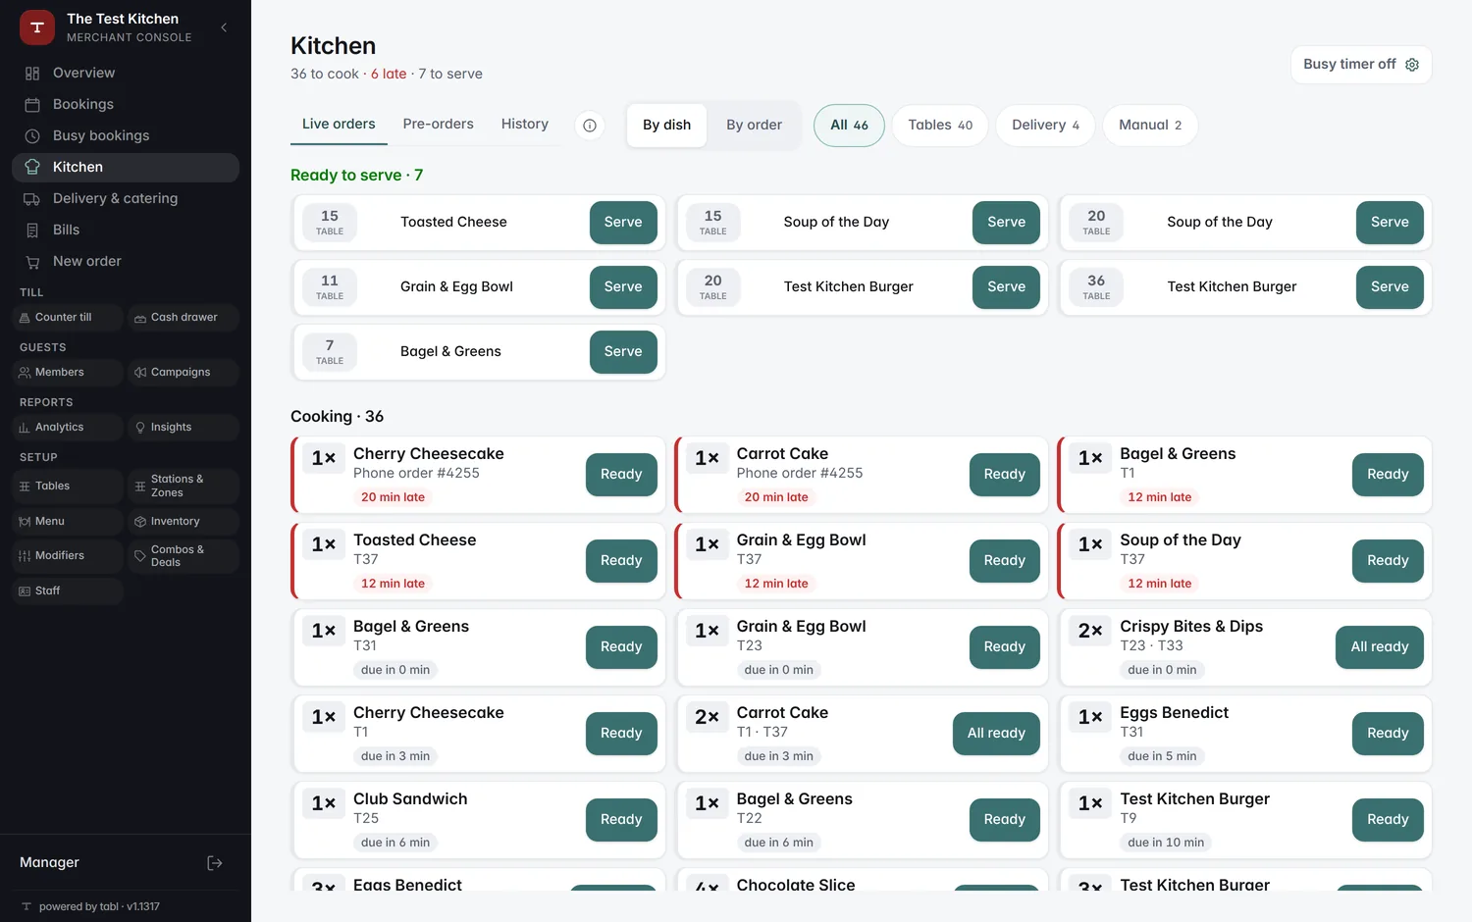This screenshot has width=1472, height=922.
Task: Mark Eggs Benedict T31 ready
Action: tap(1388, 734)
